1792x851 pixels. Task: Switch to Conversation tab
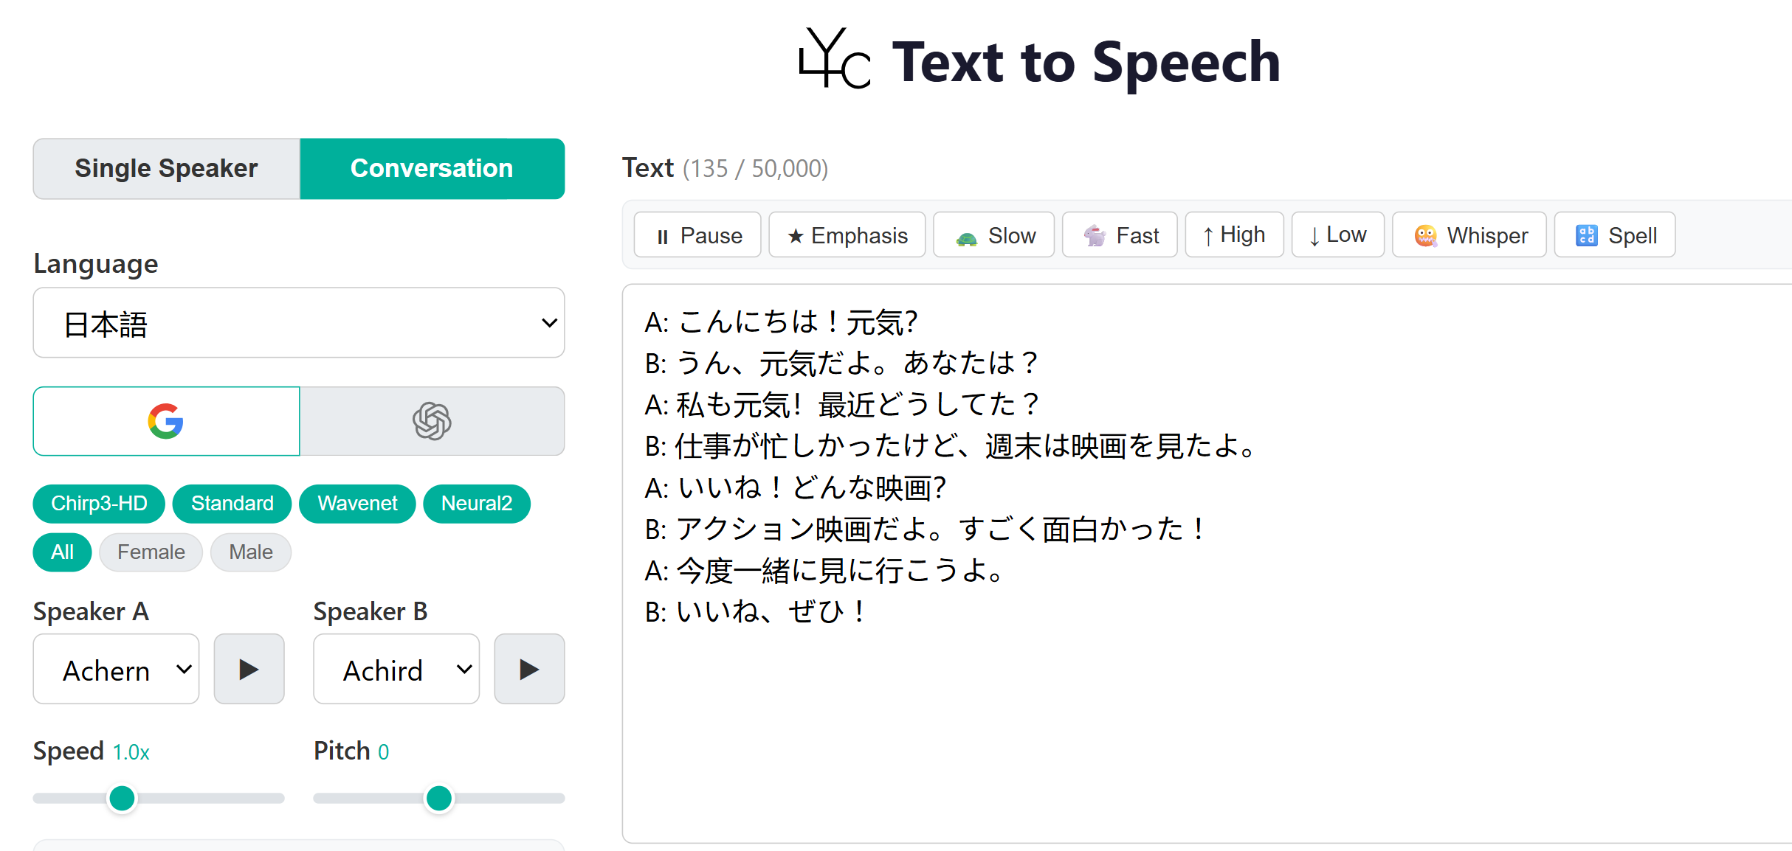click(x=433, y=168)
